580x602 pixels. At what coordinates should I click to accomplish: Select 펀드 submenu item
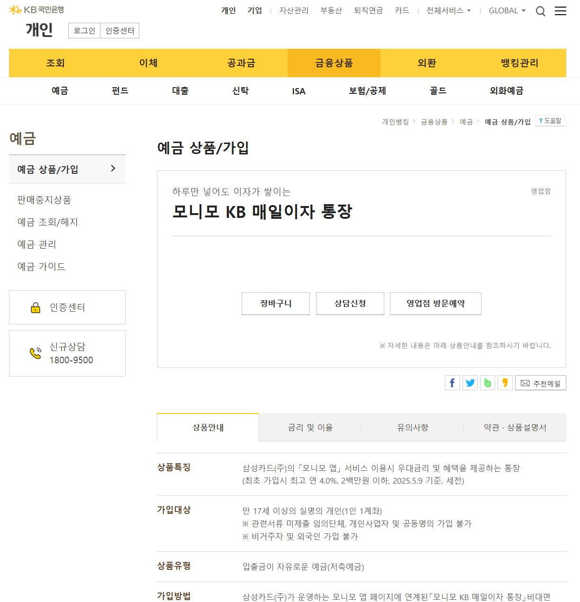[x=120, y=90]
